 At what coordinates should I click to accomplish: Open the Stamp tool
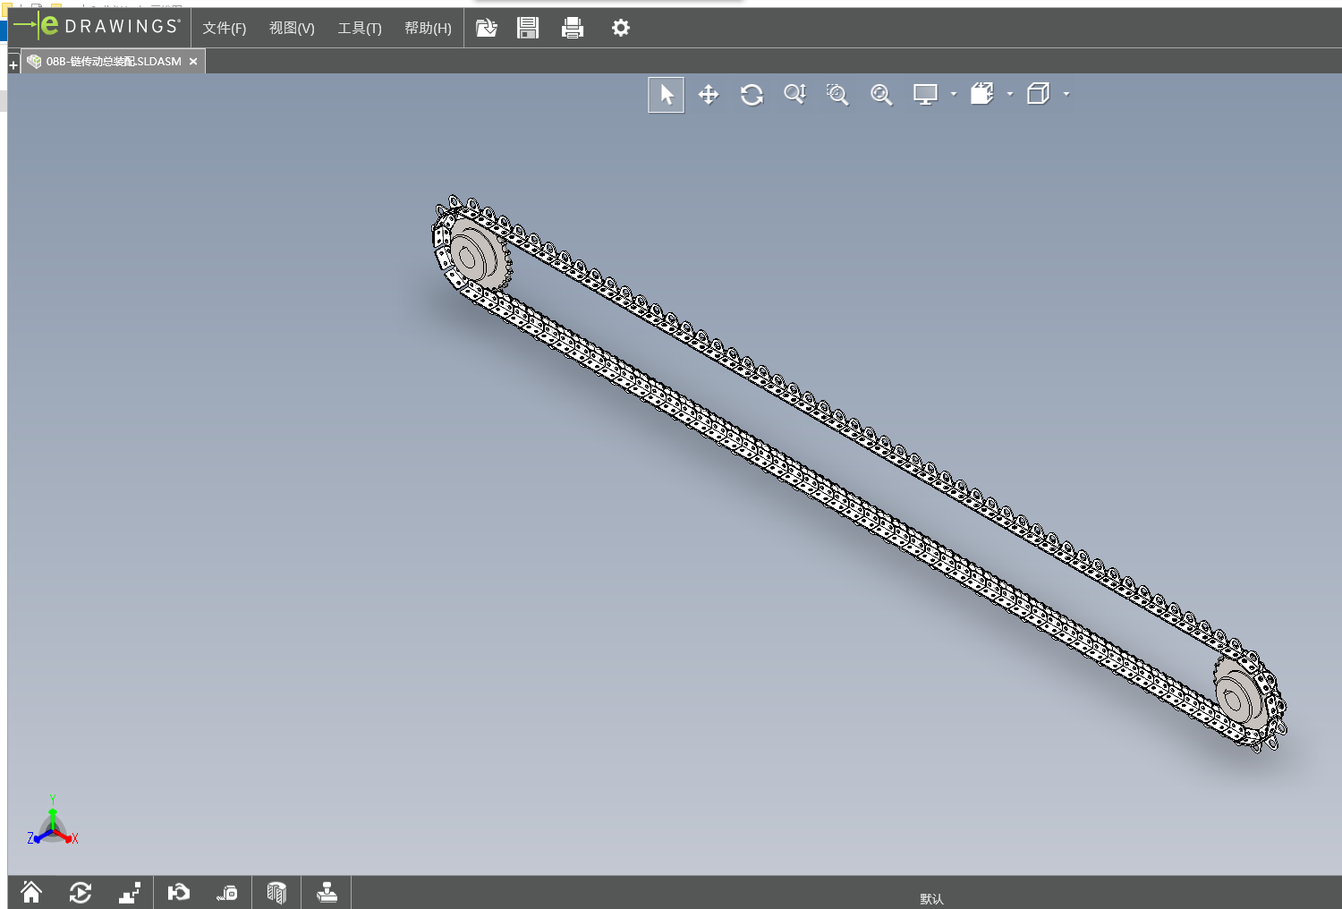[x=327, y=893]
